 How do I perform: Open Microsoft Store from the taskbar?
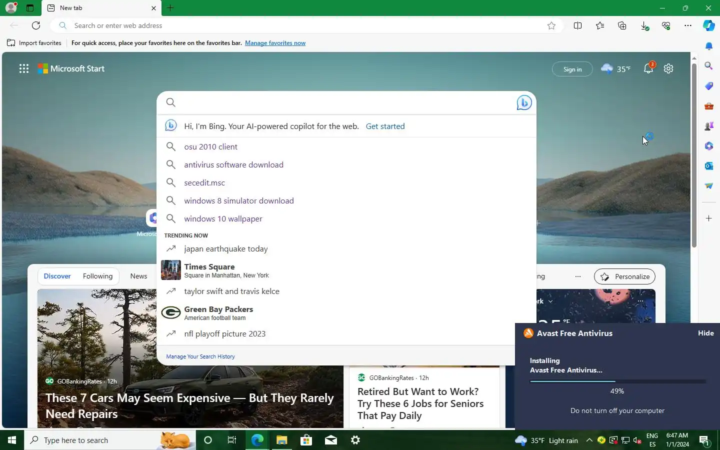[x=306, y=440]
